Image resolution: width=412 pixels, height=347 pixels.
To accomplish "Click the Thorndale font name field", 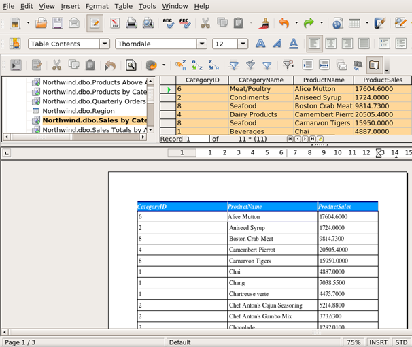I will (156, 44).
